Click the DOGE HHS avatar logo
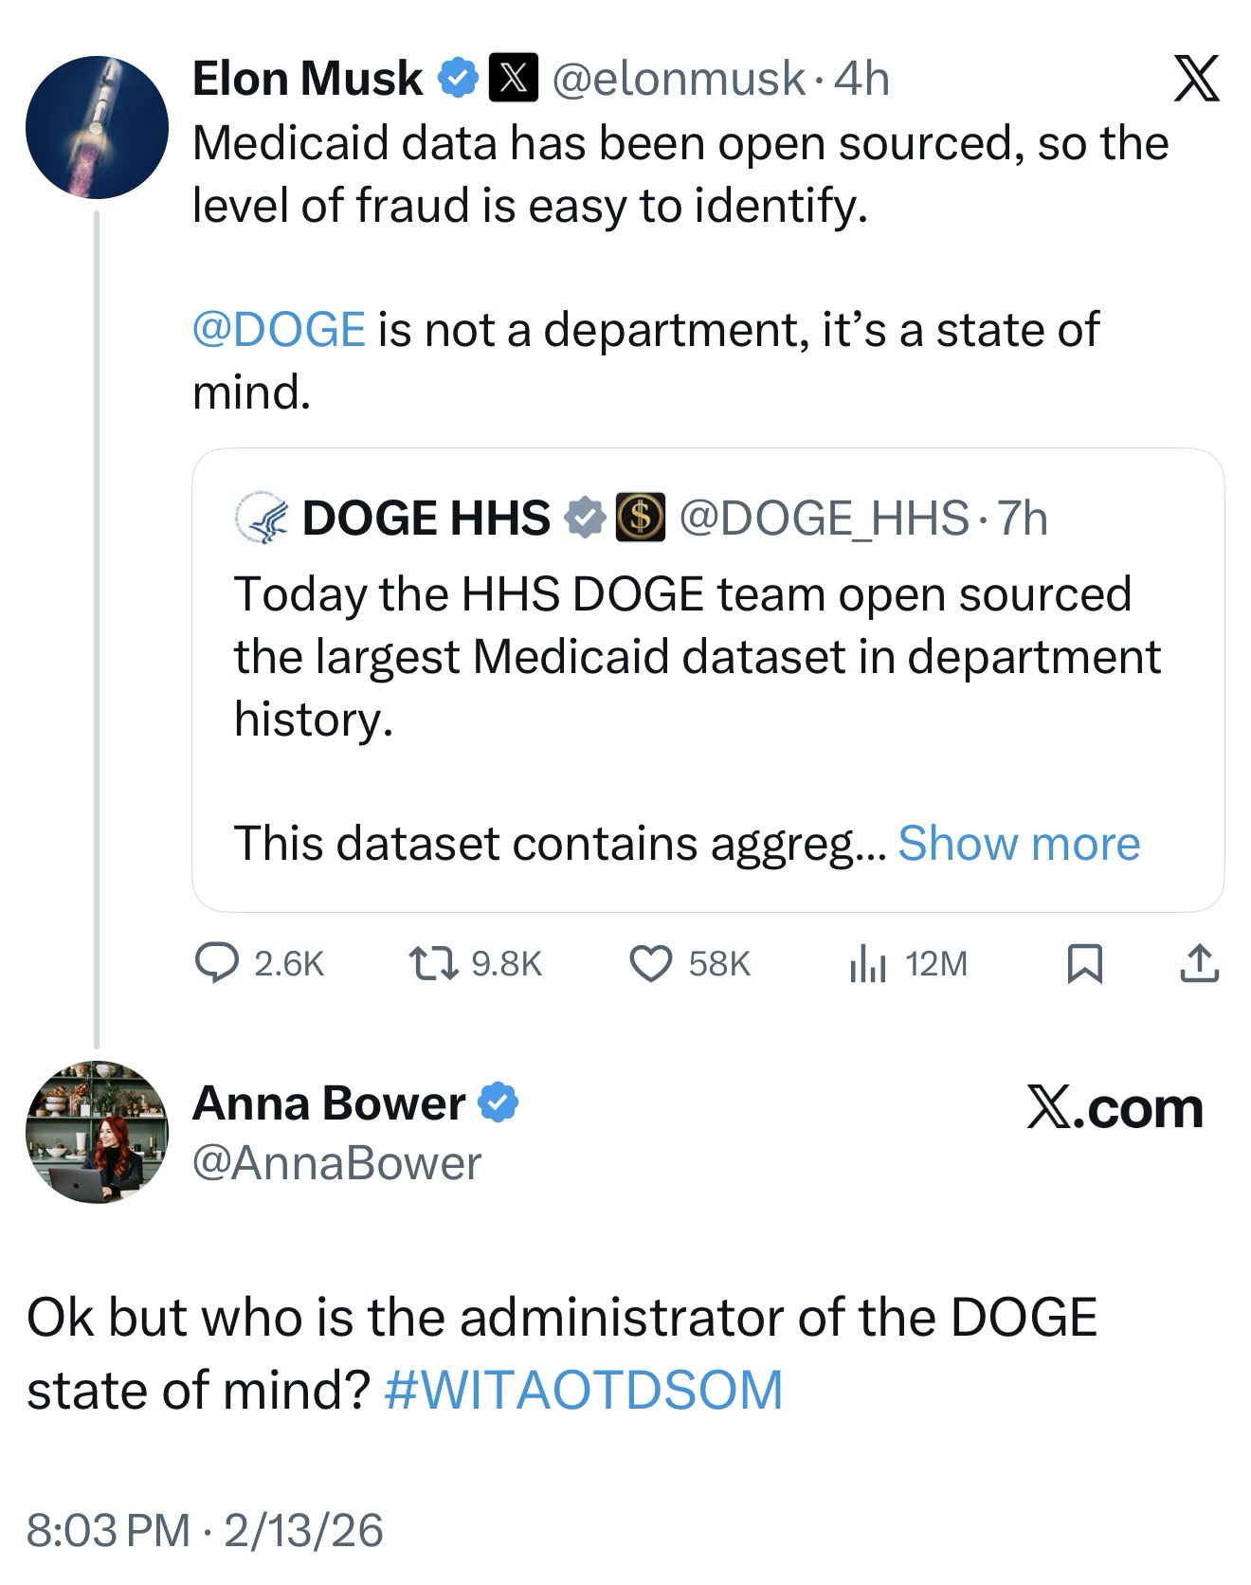 pyautogui.click(x=263, y=519)
